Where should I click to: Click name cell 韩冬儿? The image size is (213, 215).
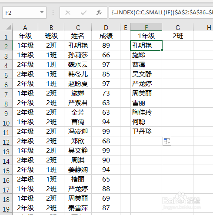click(x=78, y=74)
